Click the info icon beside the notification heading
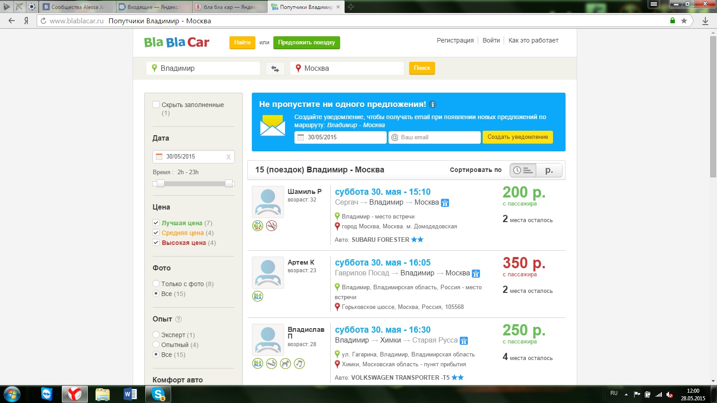The height and width of the screenshot is (403, 717). 432,104
